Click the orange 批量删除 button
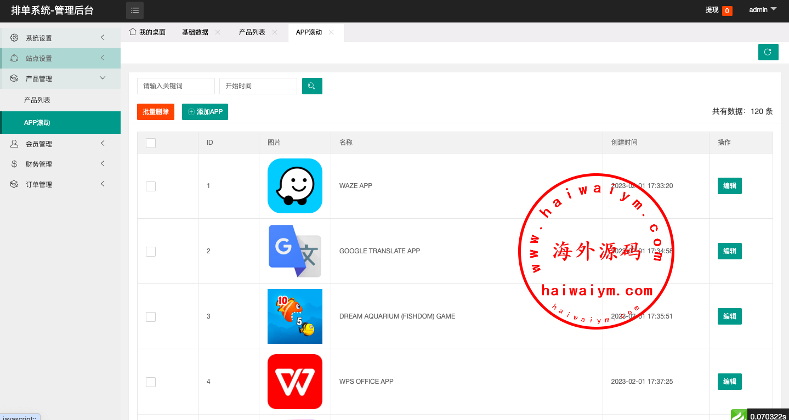Image resolution: width=789 pixels, height=420 pixels. [156, 112]
